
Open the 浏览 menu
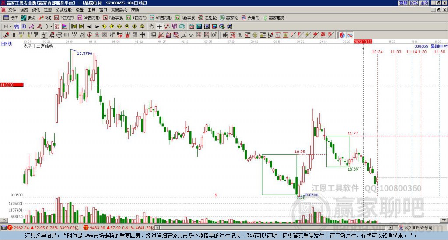[x=24, y=10]
